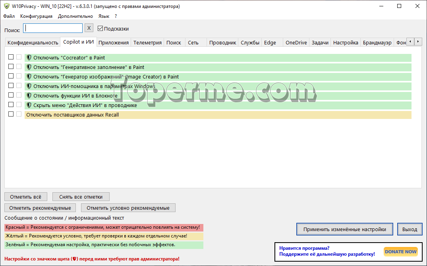427x266 pixels.
Task: Open the Проводник tab
Action: (x=222, y=43)
